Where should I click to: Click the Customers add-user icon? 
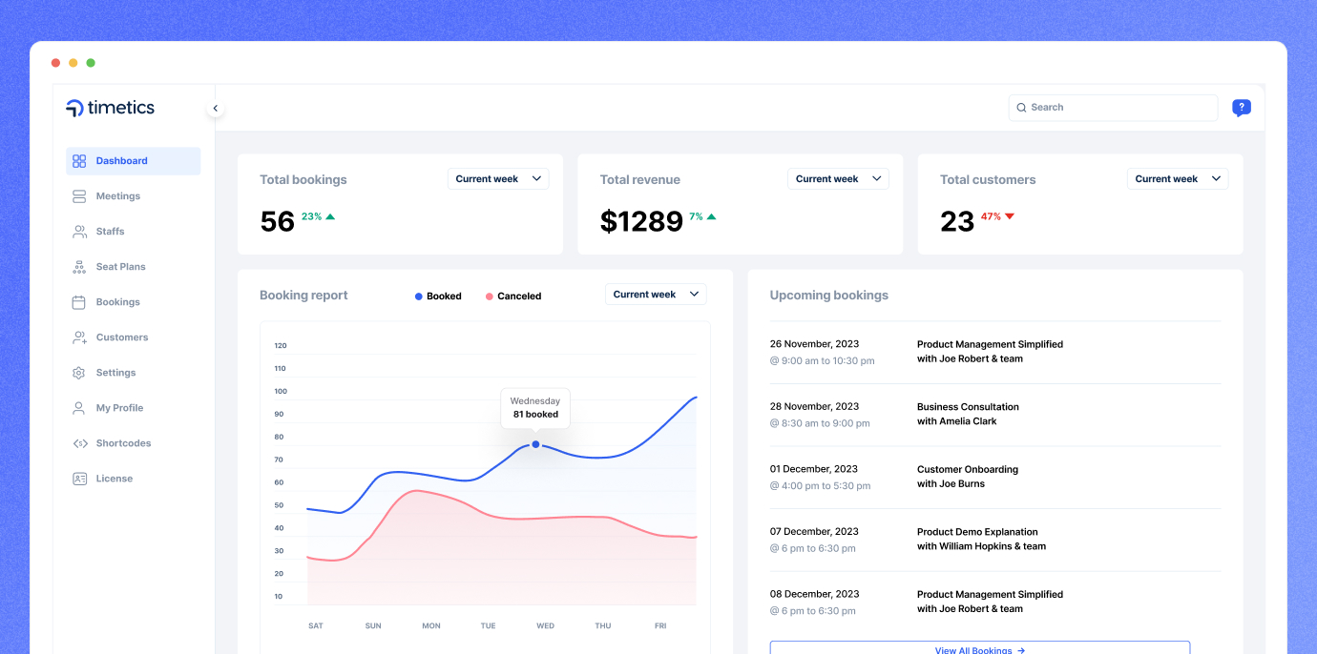(79, 337)
